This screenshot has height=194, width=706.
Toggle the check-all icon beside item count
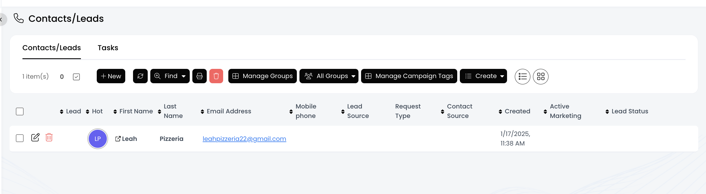pos(76,77)
